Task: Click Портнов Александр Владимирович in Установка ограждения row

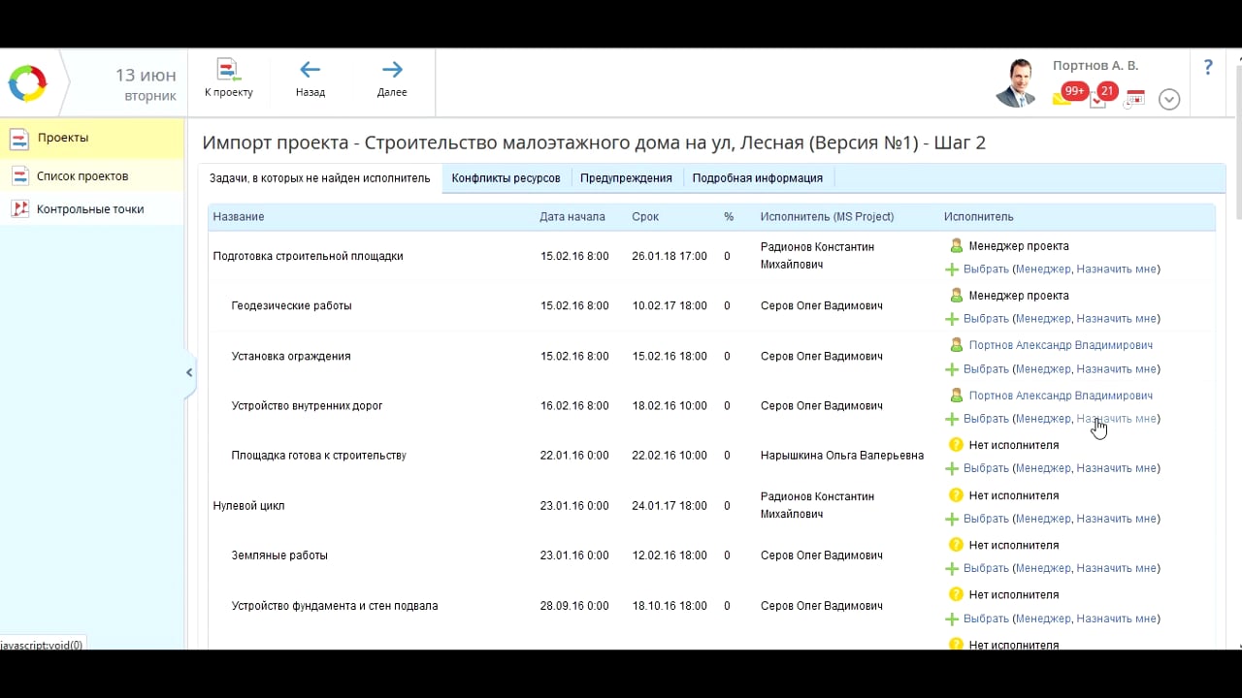Action: (x=1061, y=345)
